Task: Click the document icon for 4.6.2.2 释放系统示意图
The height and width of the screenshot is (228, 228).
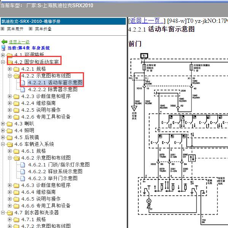Action: (x=23, y=172)
